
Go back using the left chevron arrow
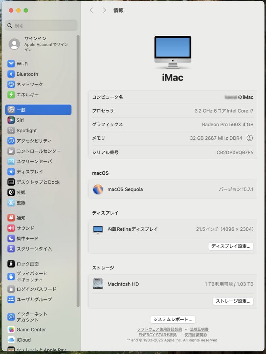[91, 10]
